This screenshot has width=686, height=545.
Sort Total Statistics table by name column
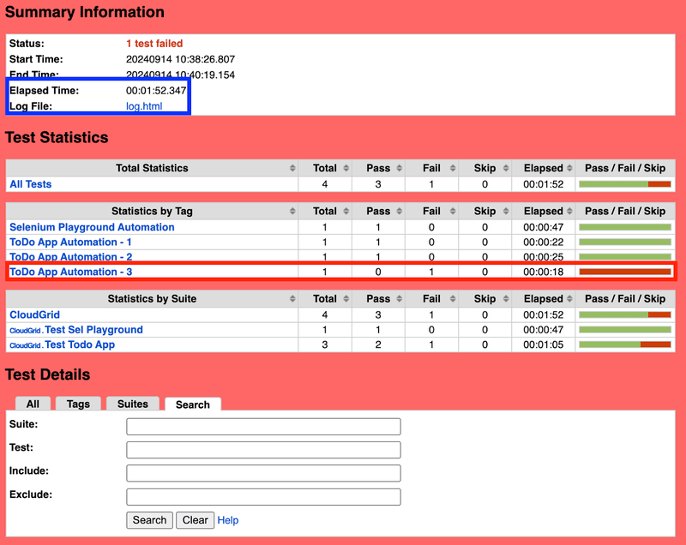[x=152, y=168]
